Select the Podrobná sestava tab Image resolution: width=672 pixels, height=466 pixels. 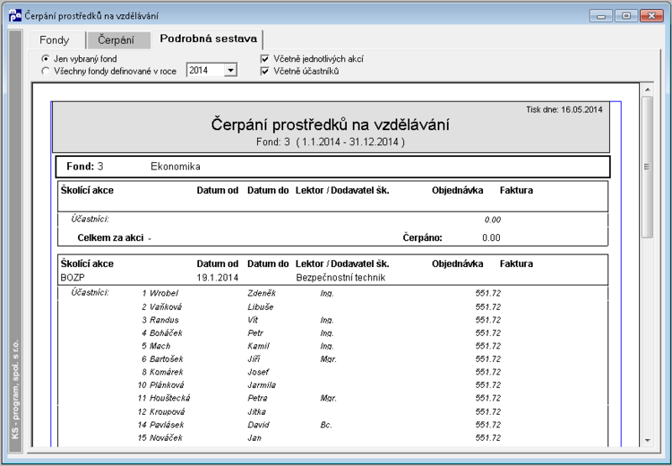click(208, 39)
